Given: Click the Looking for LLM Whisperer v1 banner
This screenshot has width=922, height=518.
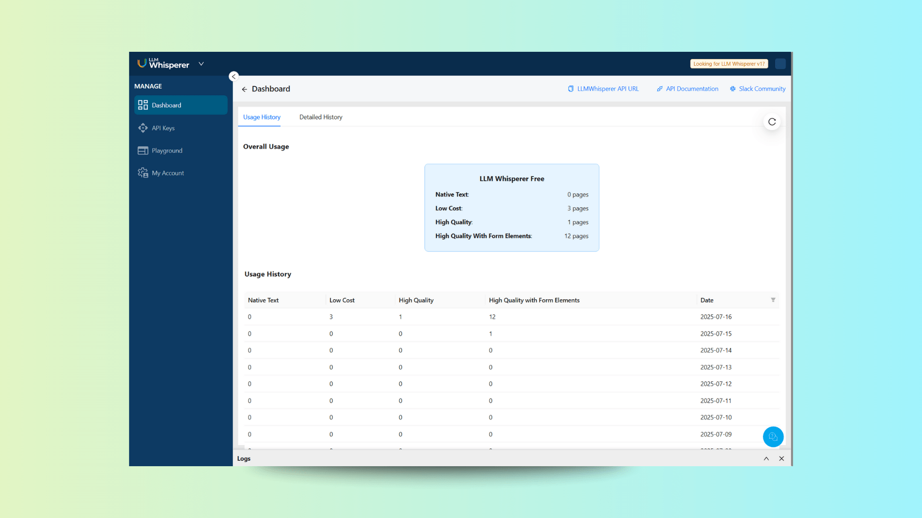Looking at the screenshot, I should [728, 63].
